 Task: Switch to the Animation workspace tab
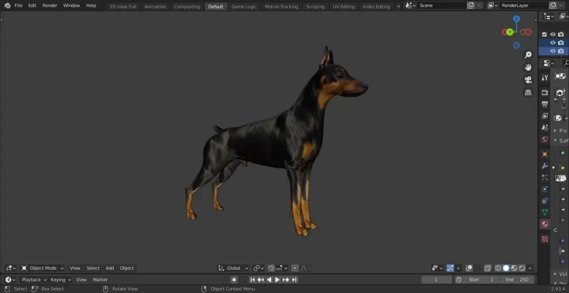pos(155,7)
